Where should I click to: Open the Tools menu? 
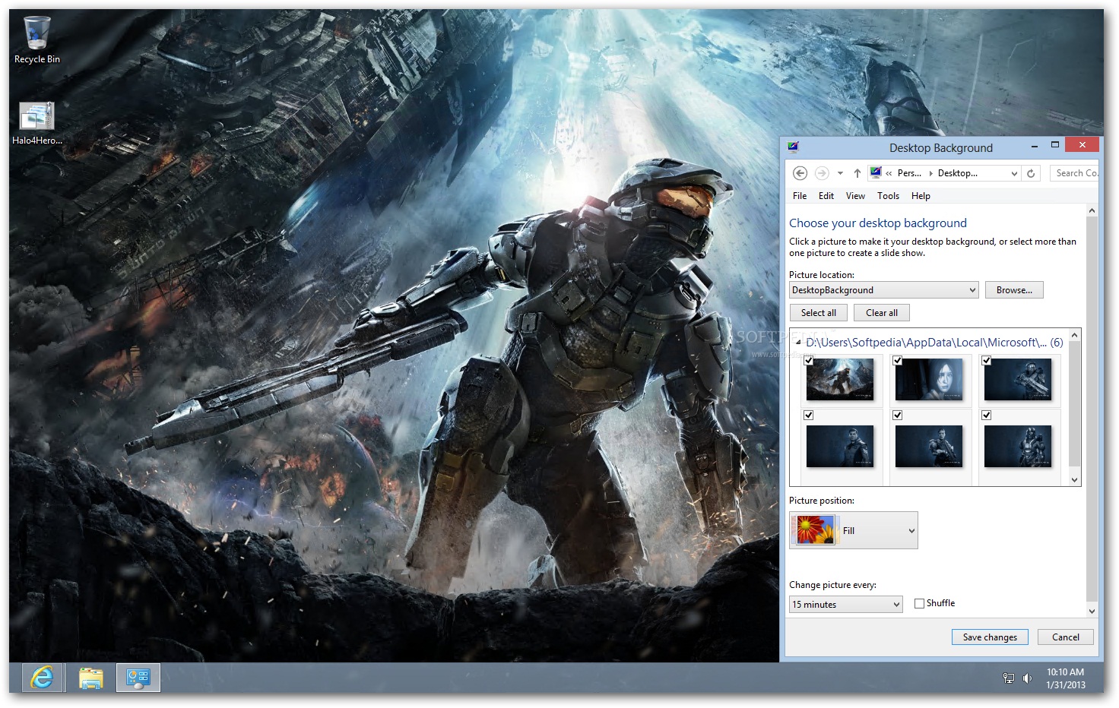888,196
